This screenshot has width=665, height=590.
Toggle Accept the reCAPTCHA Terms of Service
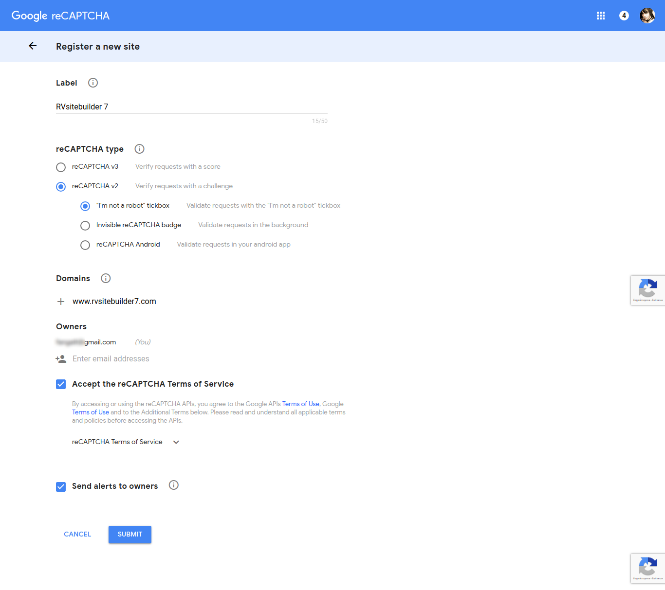click(x=61, y=384)
